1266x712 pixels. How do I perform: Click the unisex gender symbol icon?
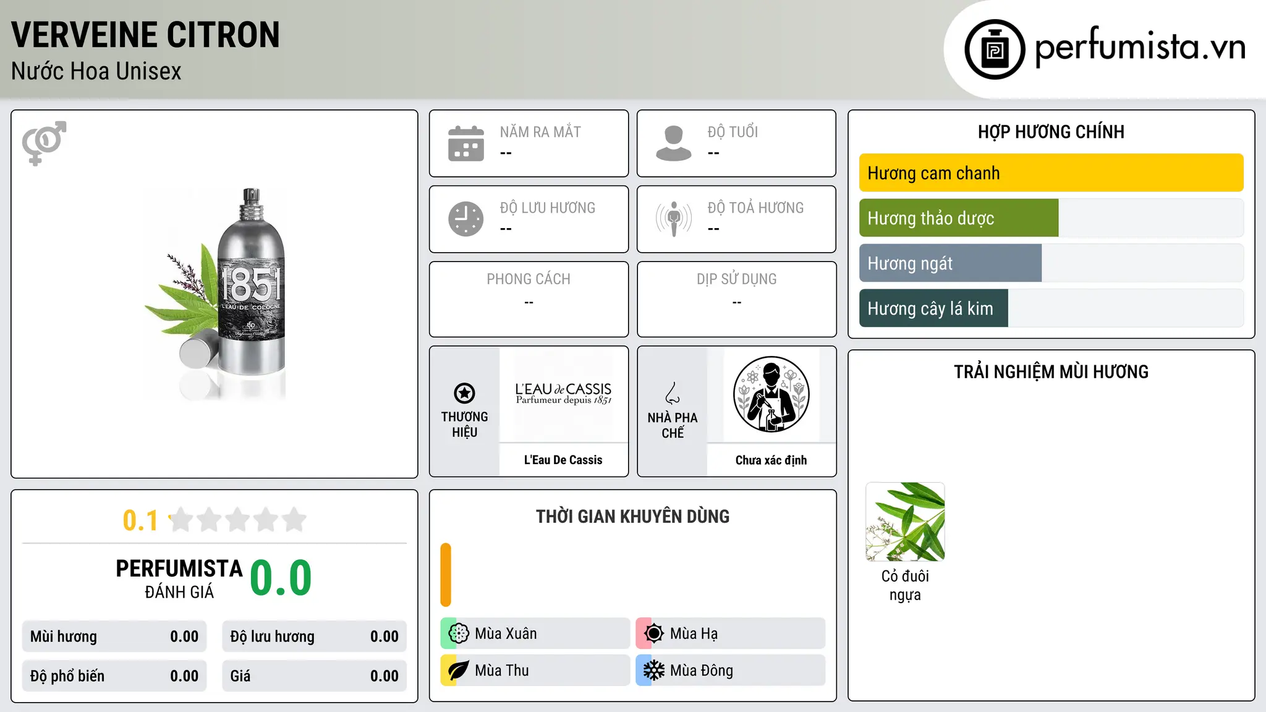44,143
